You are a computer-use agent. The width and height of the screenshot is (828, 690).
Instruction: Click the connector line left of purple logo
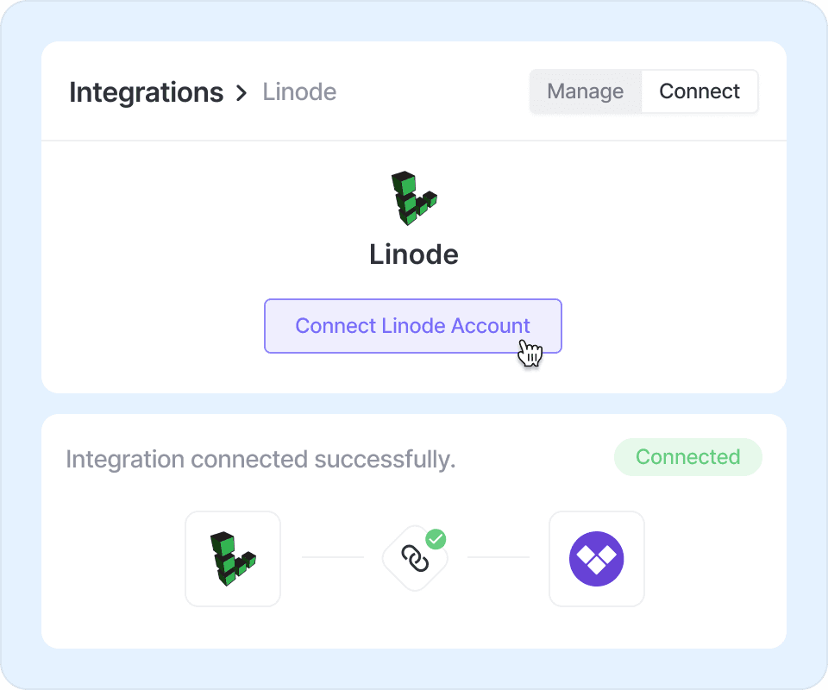point(499,557)
